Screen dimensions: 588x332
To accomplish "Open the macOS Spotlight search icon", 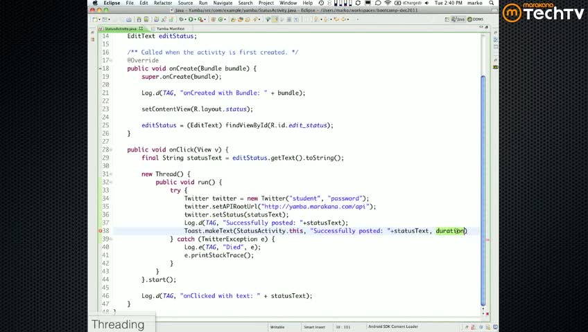I will 491,3.
